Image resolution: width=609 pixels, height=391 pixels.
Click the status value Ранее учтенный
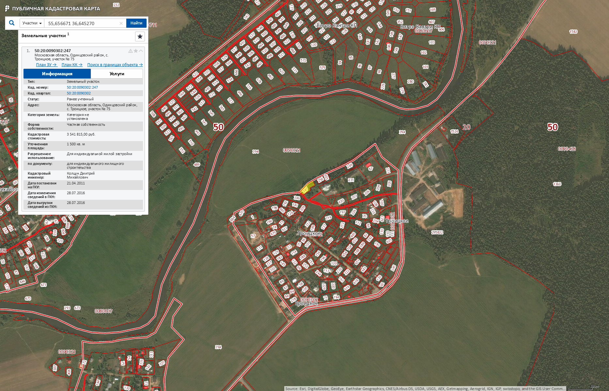click(x=80, y=99)
